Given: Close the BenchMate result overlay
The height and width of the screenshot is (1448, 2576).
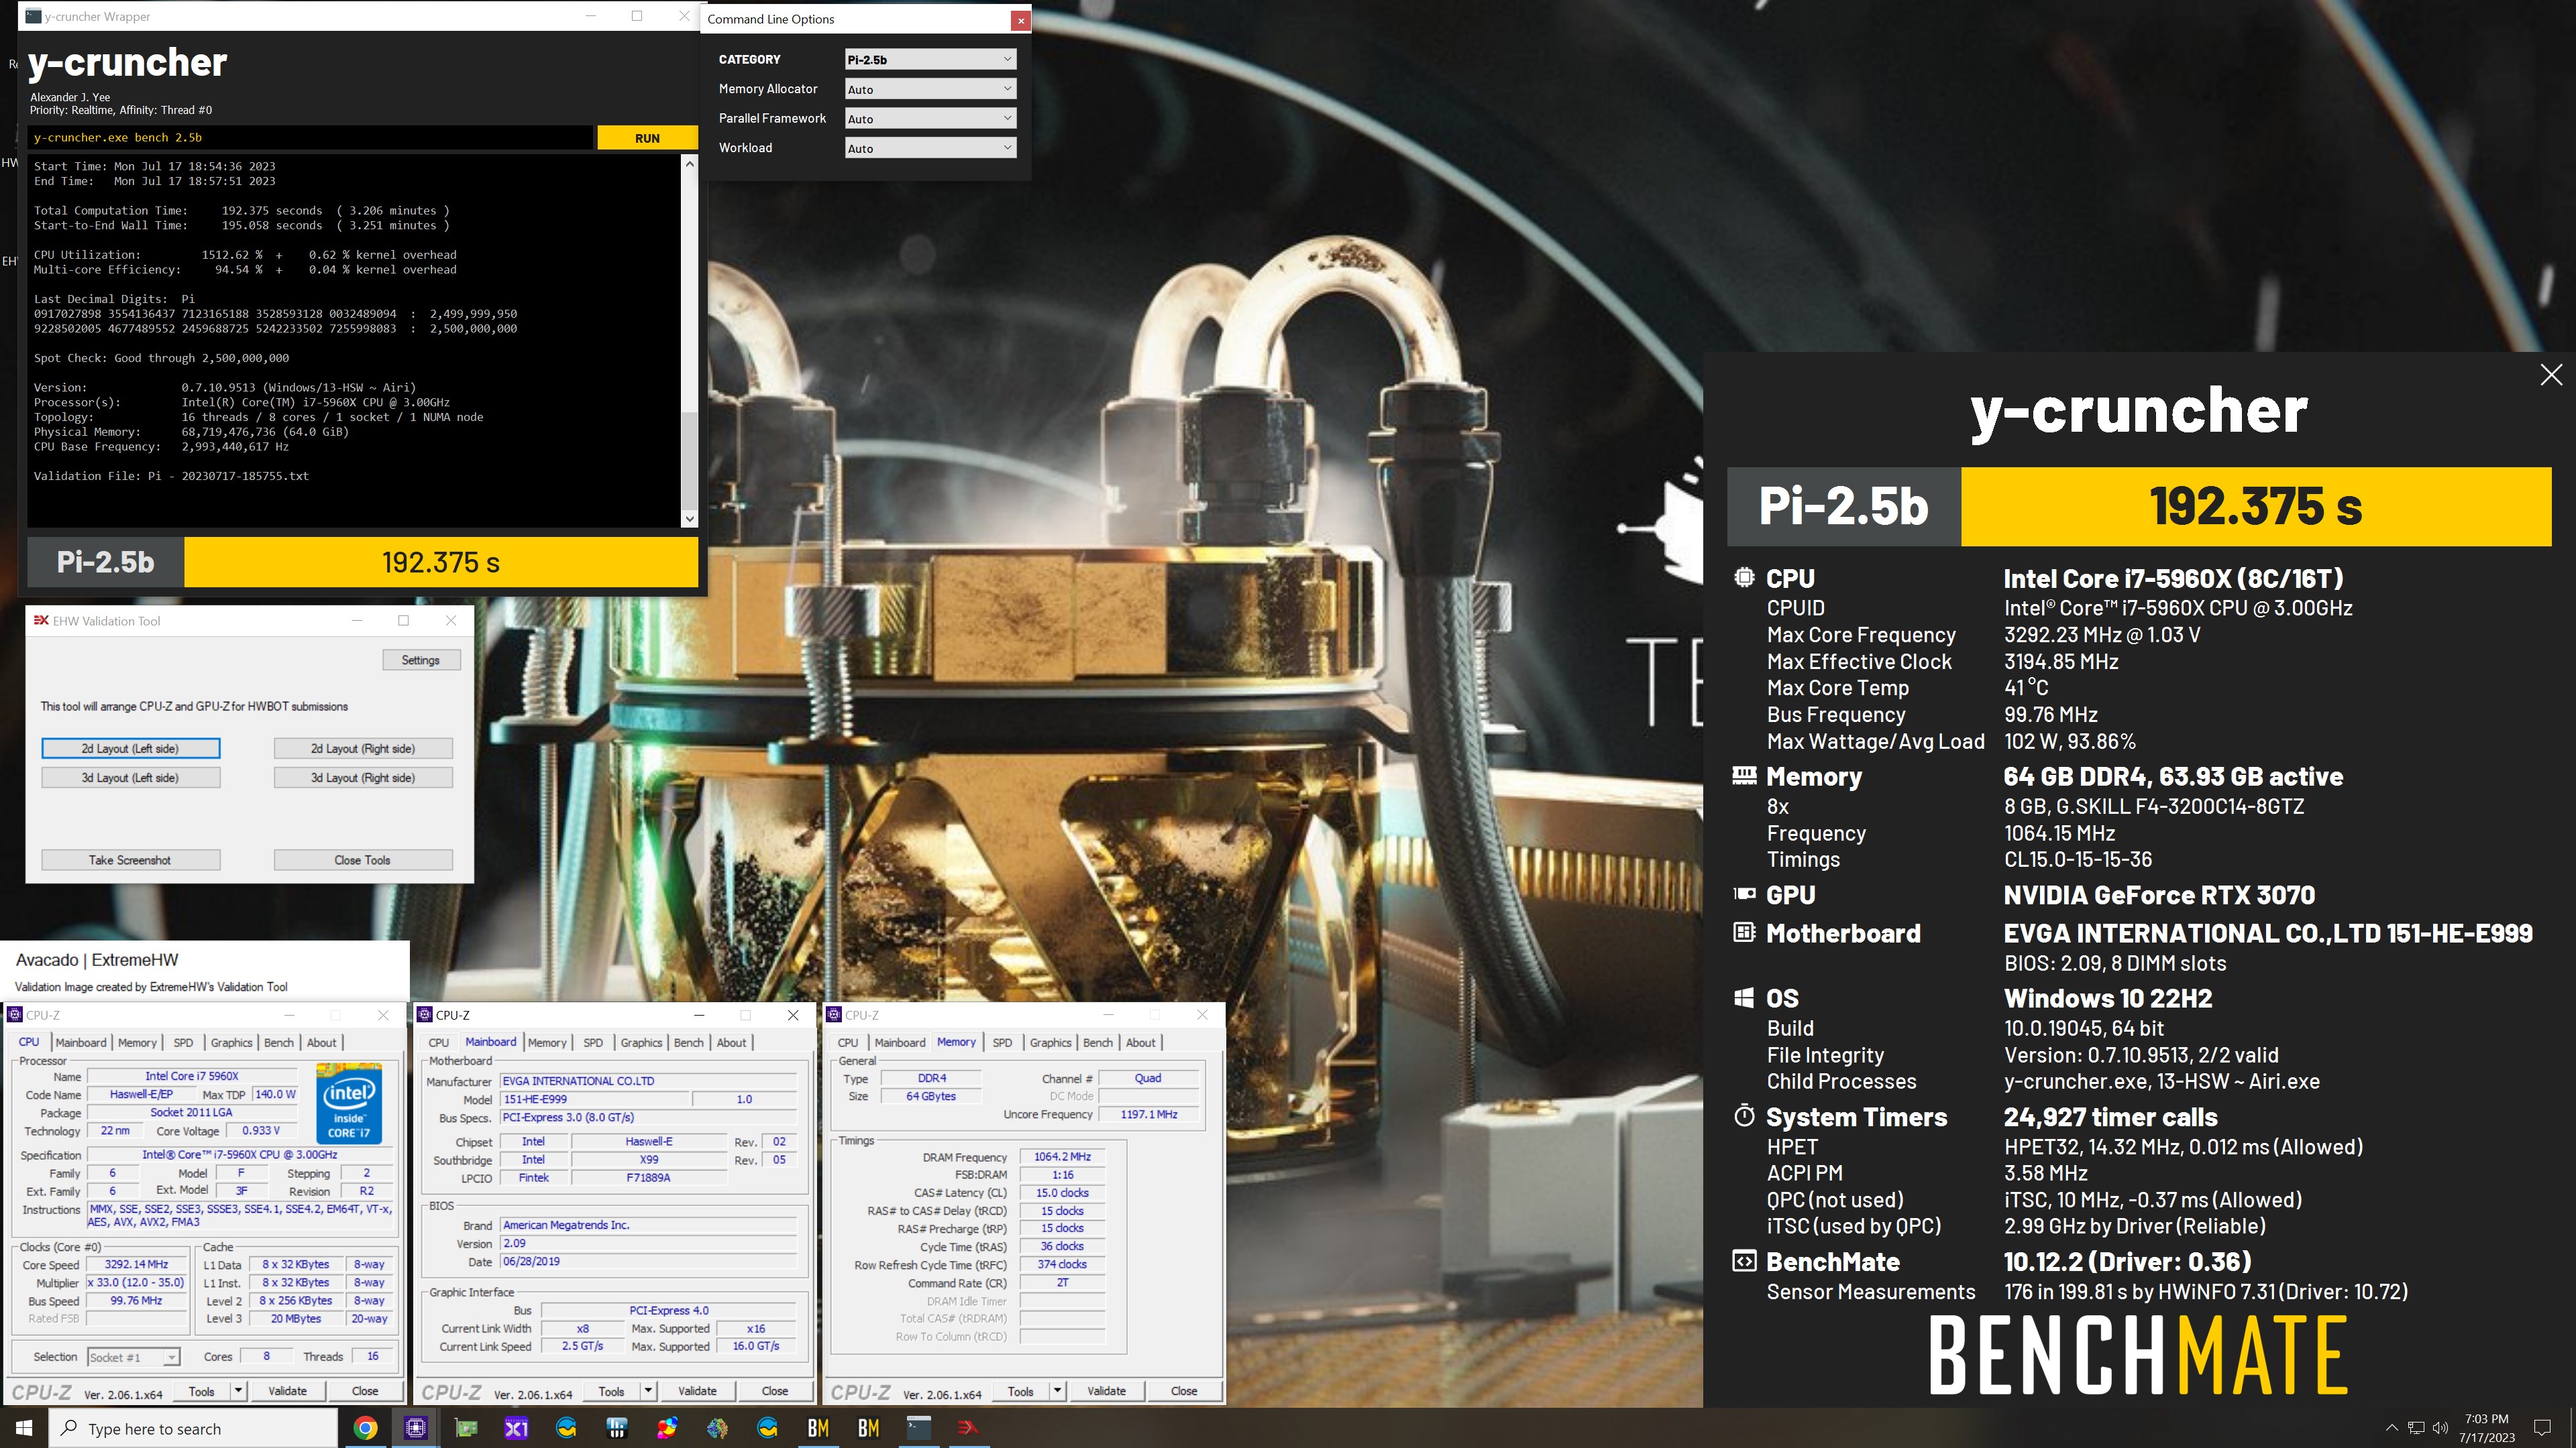Looking at the screenshot, I should coord(2551,375).
